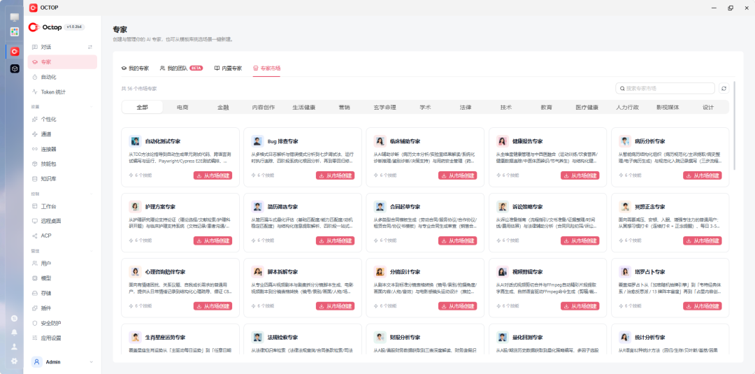
Task: Open 应用设置 in sidebar
Action: pos(62,338)
